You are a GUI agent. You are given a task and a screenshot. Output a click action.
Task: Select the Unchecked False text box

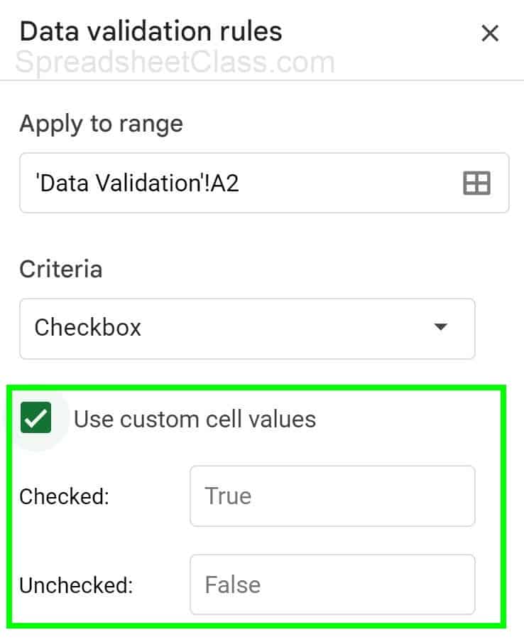pos(332,585)
